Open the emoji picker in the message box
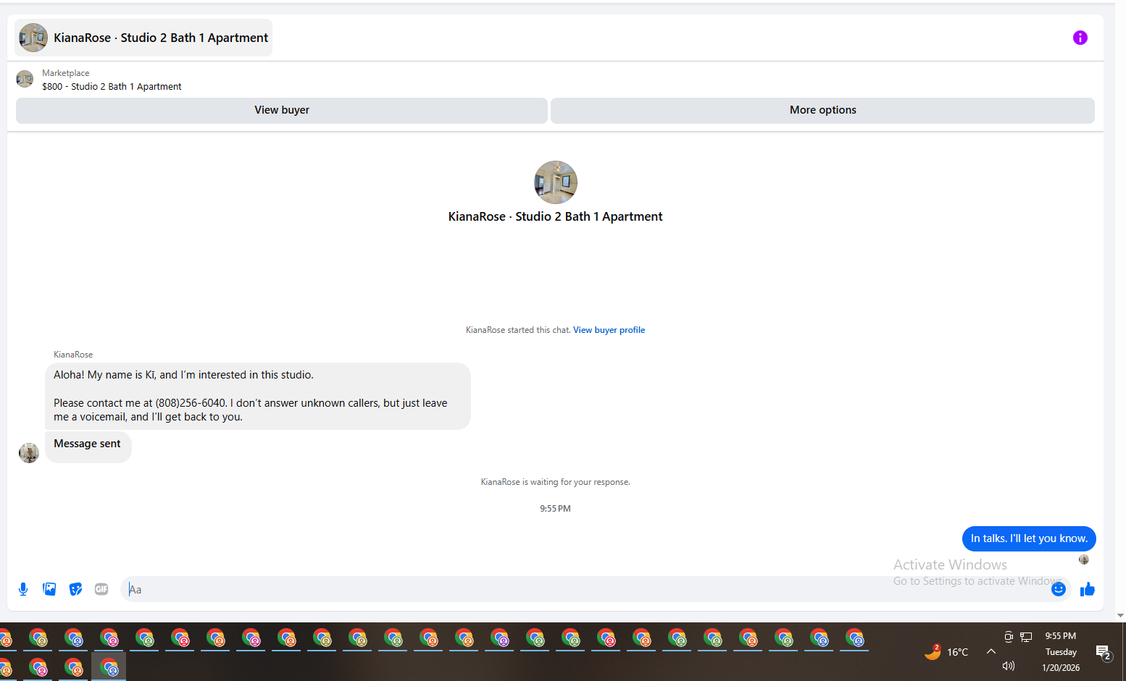 (x=1059, y=589)
